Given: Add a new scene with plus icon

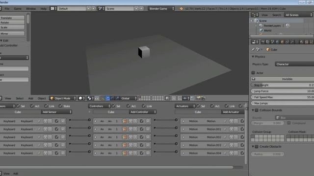Looking at the screenshot, I should tap(136, 9).
